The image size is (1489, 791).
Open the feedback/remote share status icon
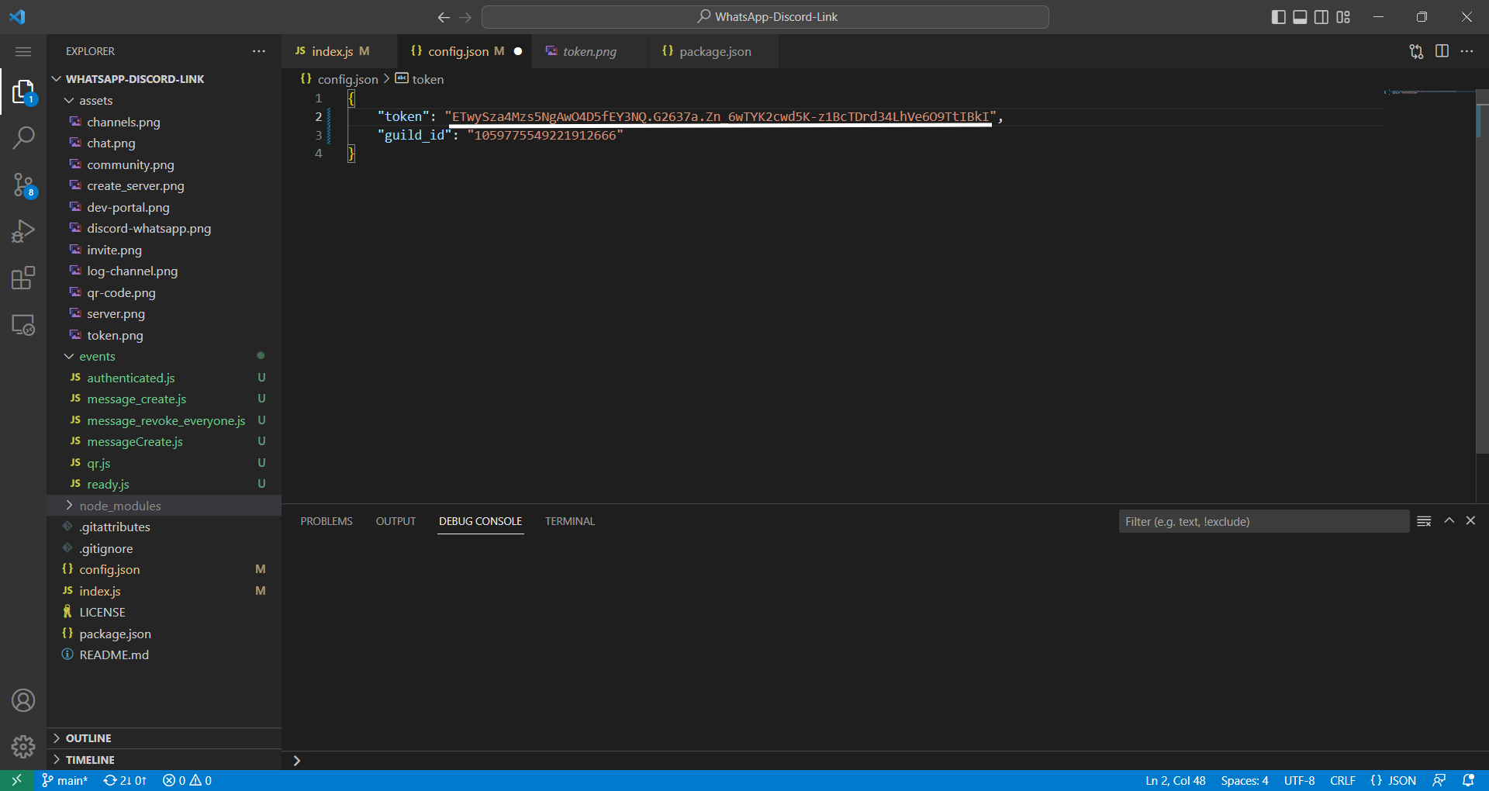[1439, 780]
